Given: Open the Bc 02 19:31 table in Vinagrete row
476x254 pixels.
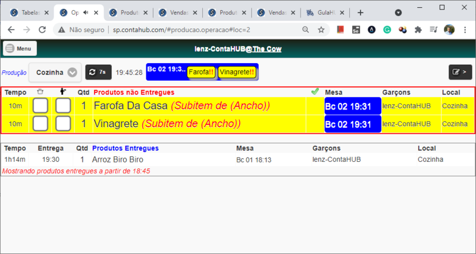Looking at the screenshot, I should [x=353, y=124].
